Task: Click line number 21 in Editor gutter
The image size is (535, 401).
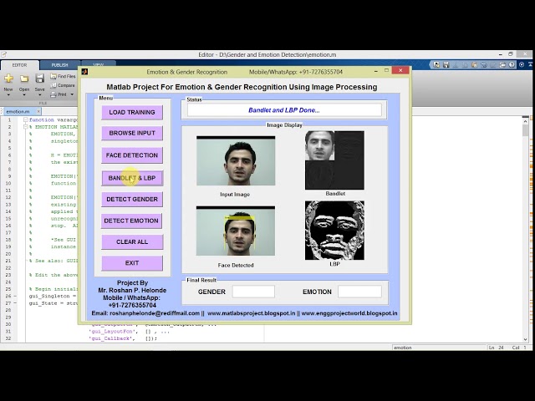Action: pyautogui.click(x=8, y=261)
